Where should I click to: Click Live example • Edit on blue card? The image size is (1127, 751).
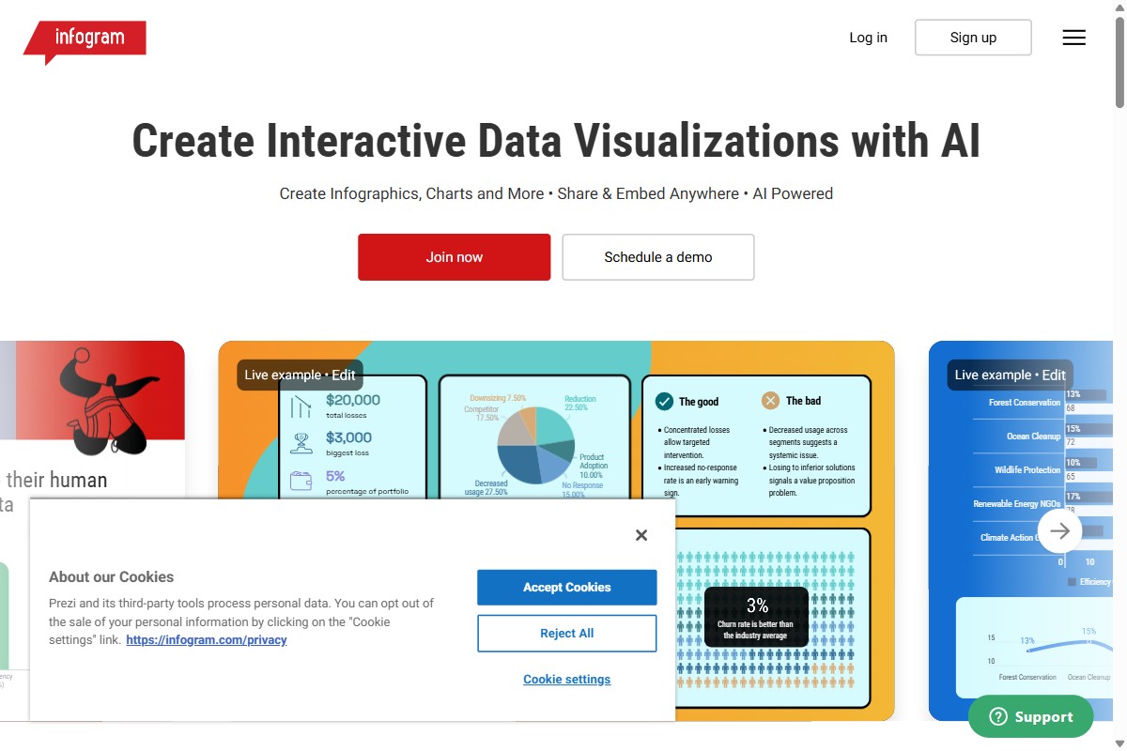pos(1011,375)
